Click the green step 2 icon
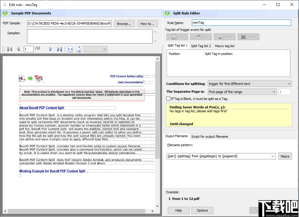Screen dimensions: 299x217 point(167,13)
